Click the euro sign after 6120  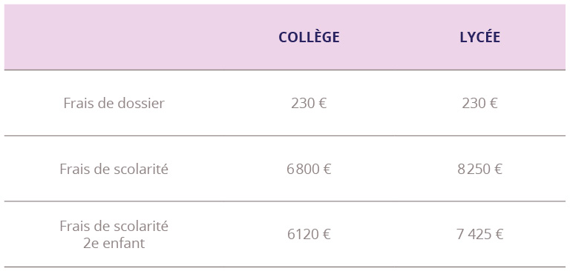pos(326,235)
